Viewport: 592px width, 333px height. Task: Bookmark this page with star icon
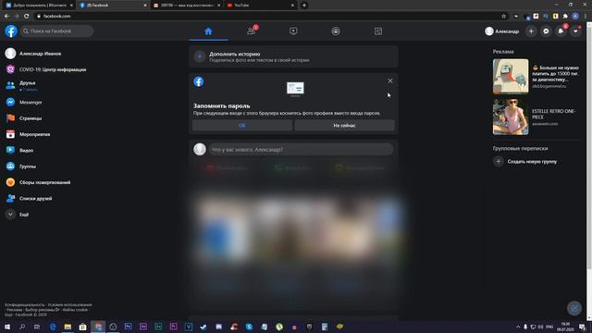503,16
